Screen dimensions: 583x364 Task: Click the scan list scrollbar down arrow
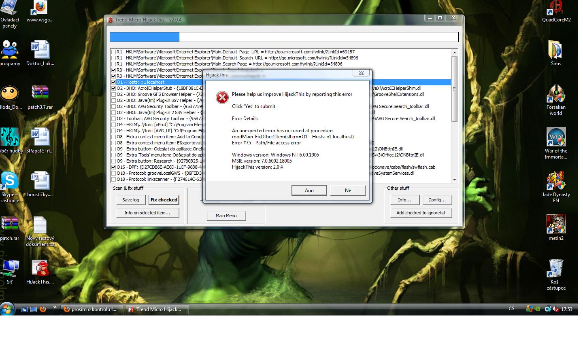[x=455, y=180]
